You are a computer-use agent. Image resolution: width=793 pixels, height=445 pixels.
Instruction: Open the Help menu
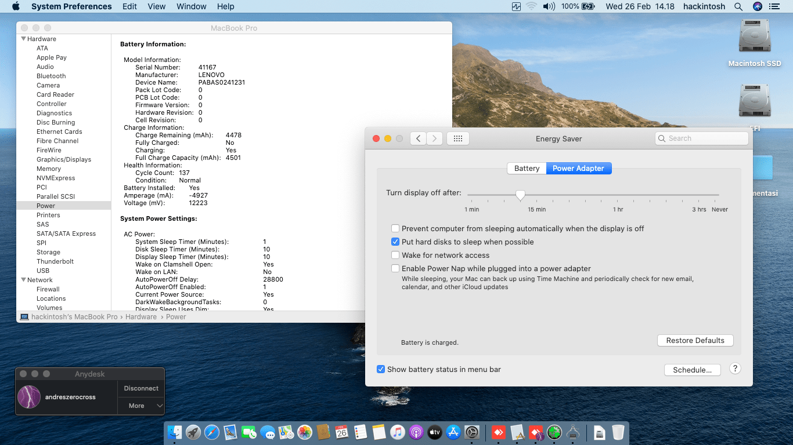(225, 6)
